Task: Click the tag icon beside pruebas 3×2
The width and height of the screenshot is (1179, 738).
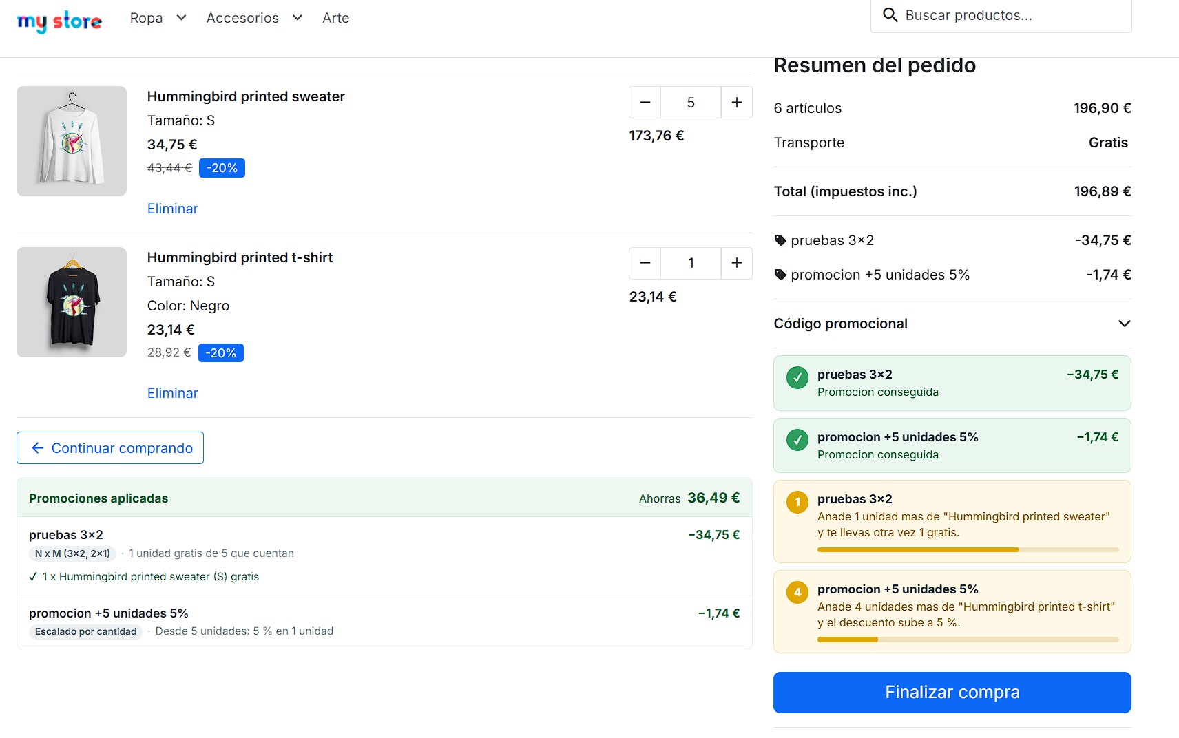Action: (780, 240)
